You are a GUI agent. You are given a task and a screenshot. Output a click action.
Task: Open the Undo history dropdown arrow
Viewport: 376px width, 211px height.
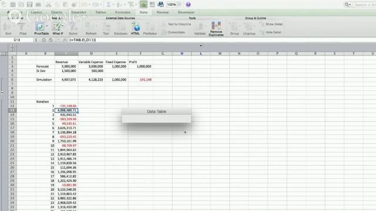click(90, 5)
